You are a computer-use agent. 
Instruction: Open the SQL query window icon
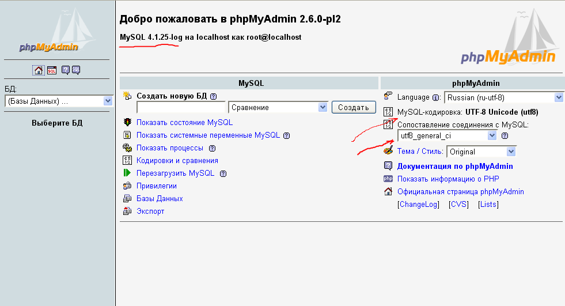pos(52,70)
